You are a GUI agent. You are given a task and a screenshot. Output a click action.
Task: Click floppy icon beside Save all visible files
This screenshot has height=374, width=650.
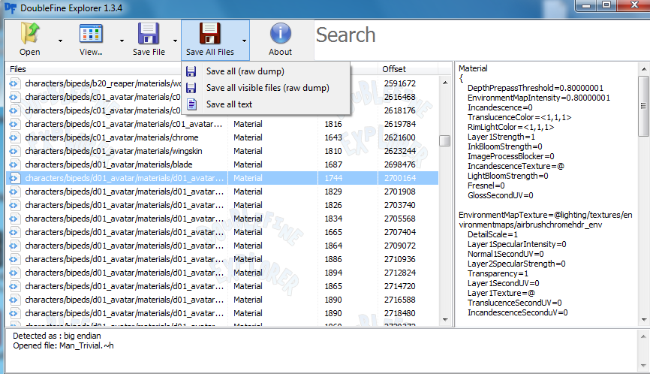point(191,88)
